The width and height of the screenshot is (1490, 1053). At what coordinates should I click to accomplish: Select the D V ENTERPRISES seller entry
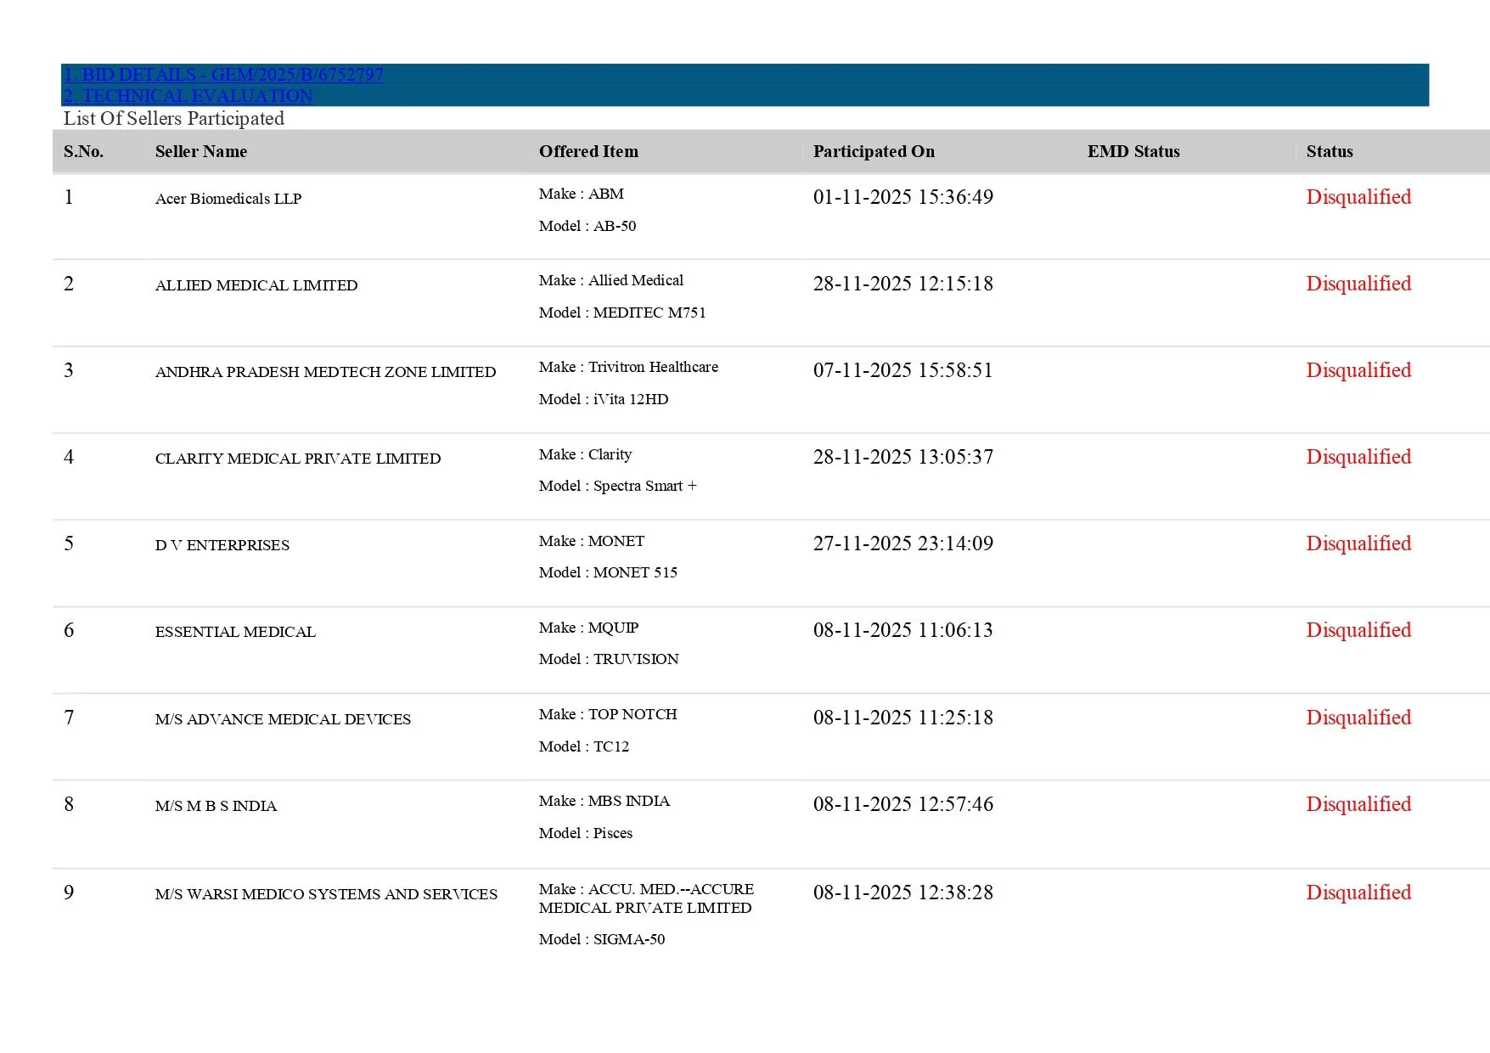[x=222, y=545]
